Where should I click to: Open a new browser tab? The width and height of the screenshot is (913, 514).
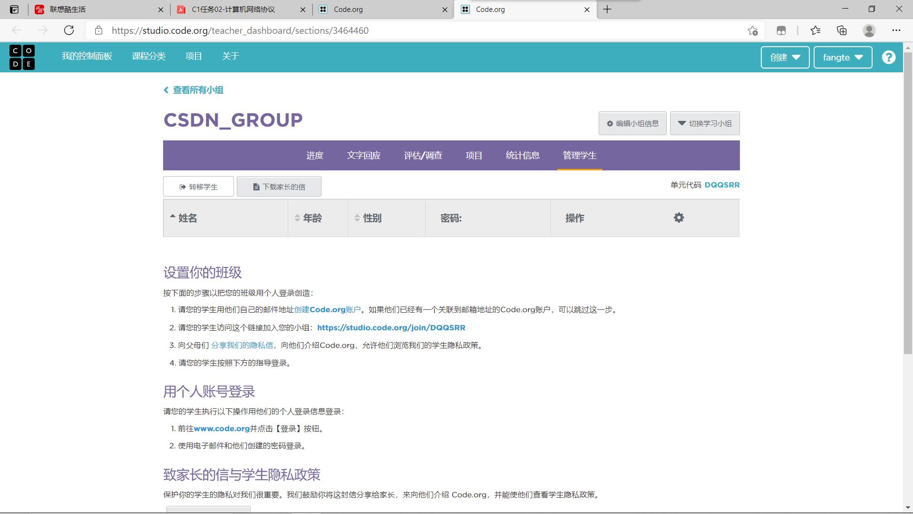[607, 9]
